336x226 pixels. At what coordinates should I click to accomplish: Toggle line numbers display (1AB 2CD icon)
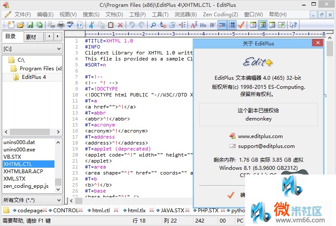coord(232,25)
